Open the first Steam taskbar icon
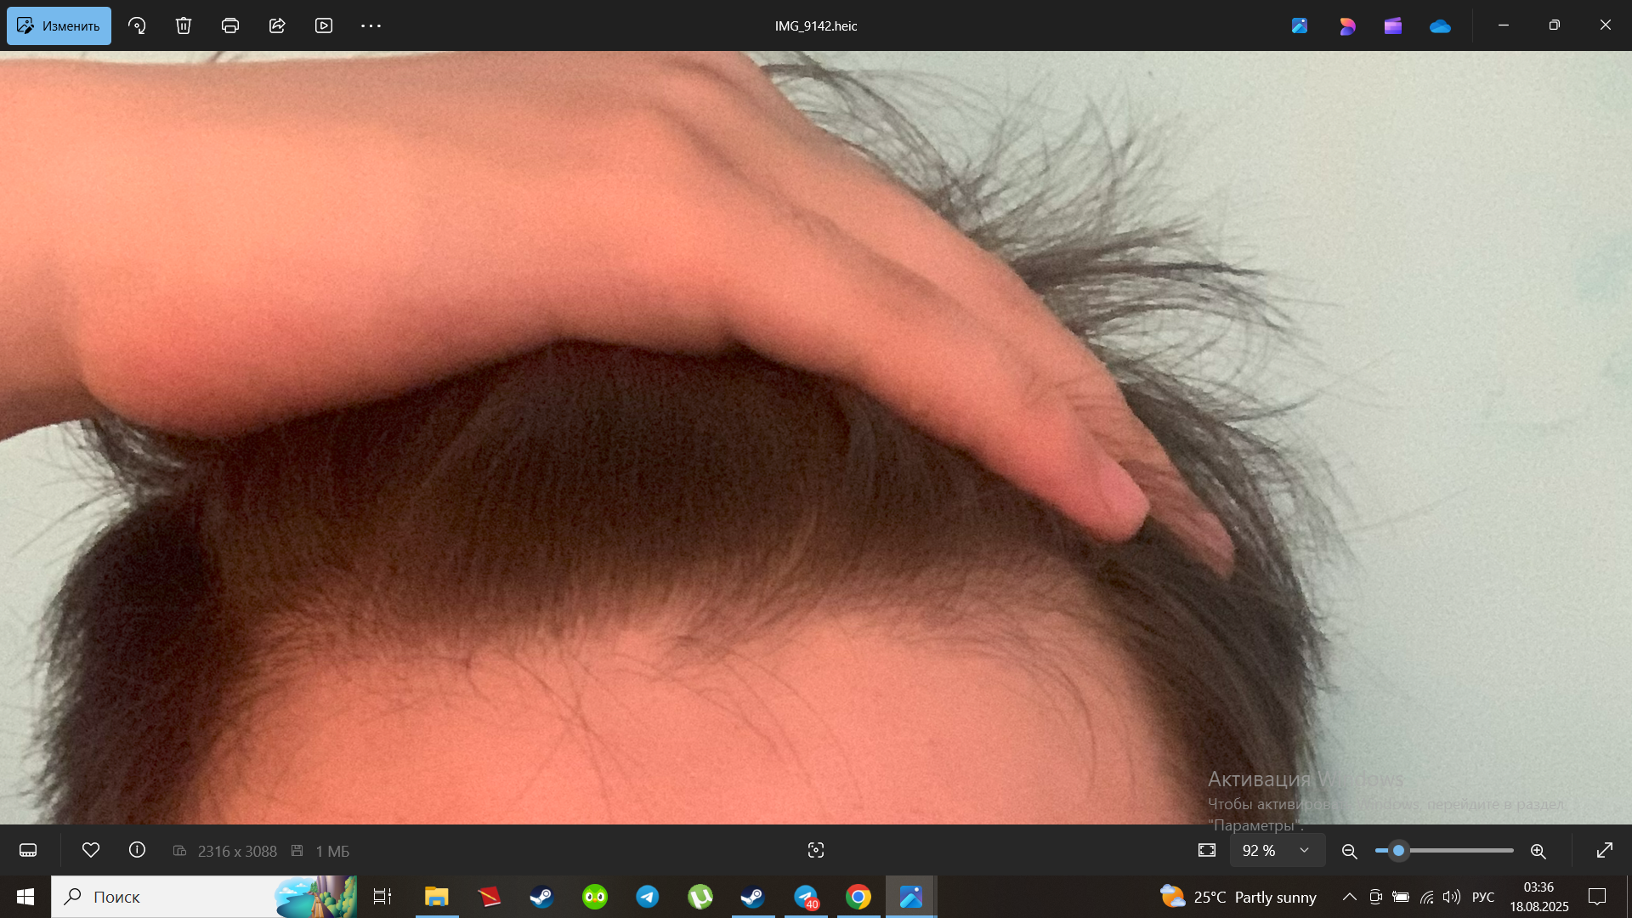 [x=541, y=897]
